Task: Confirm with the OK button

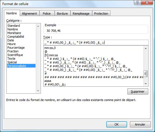Action: point(117,124)
